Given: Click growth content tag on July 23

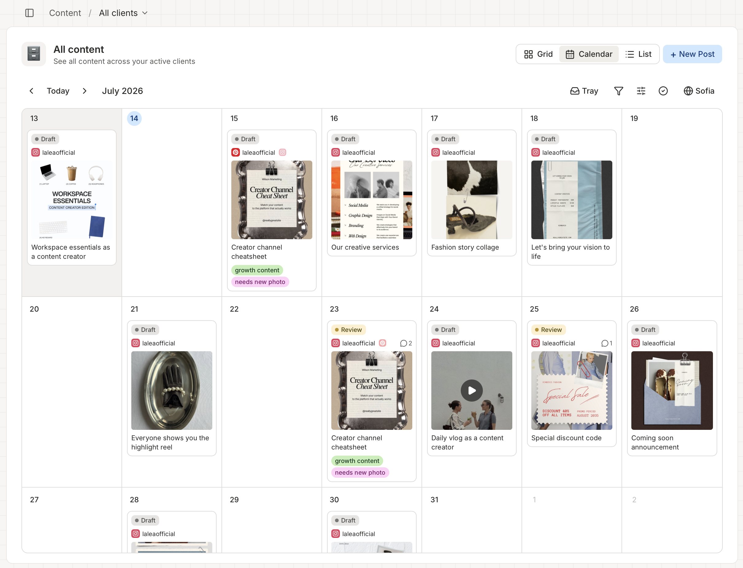Looking at the screenshot, I should 357,461.
